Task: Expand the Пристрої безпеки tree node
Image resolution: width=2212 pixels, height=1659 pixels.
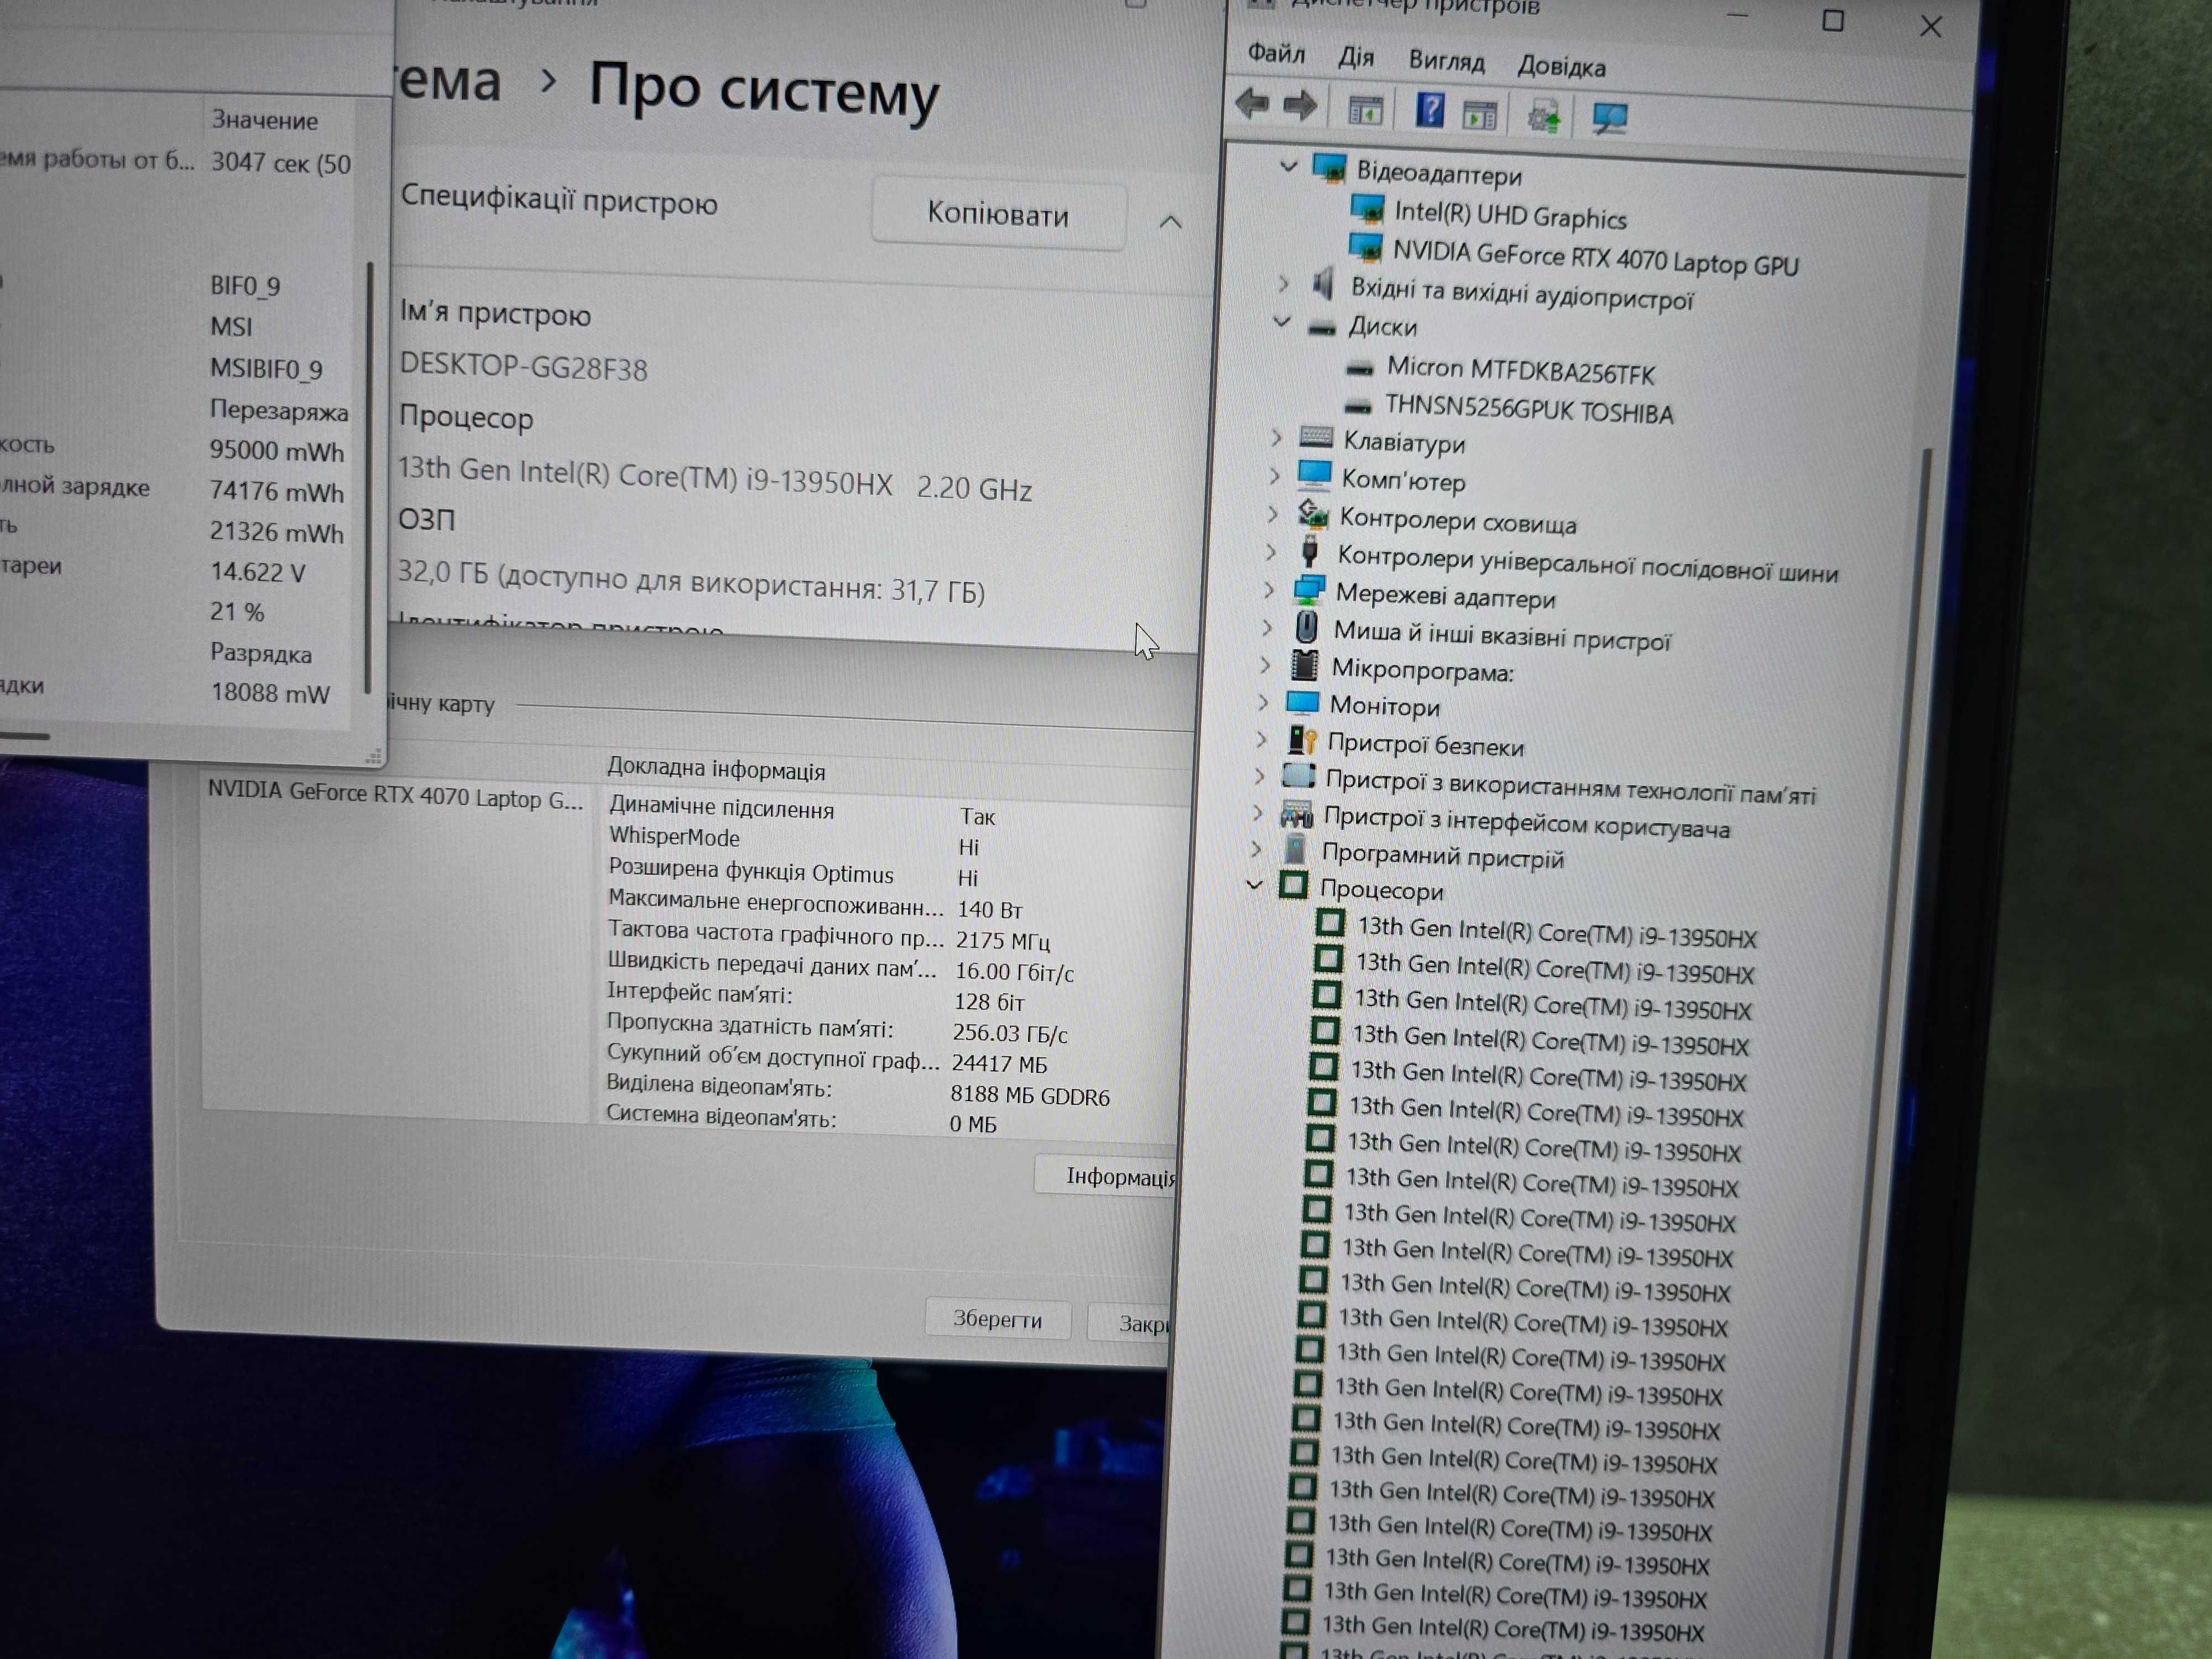Action: pos(1262,739)
